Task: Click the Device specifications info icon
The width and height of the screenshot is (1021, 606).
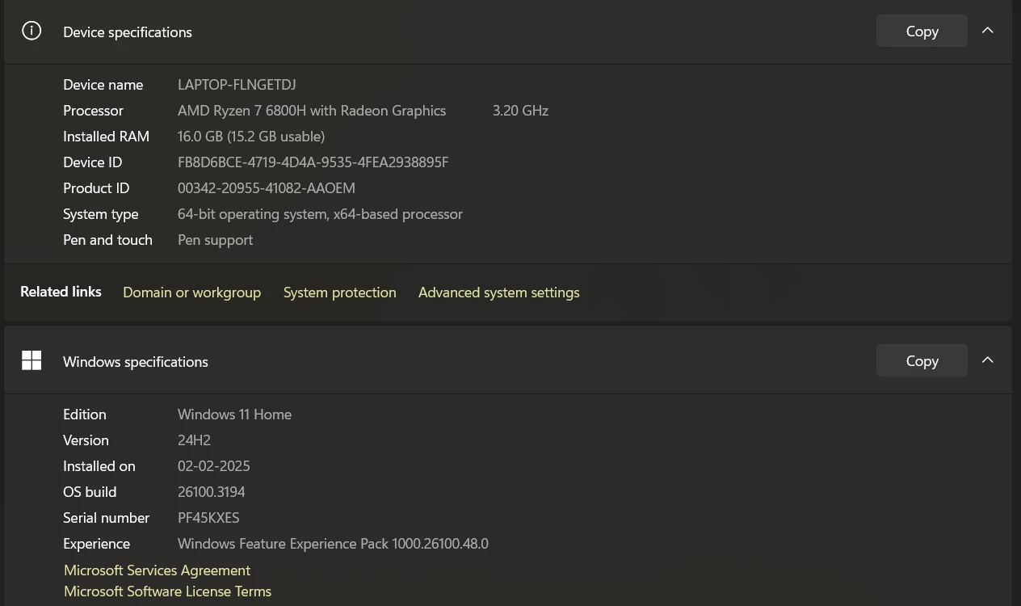Action: [x=32, y=32]
